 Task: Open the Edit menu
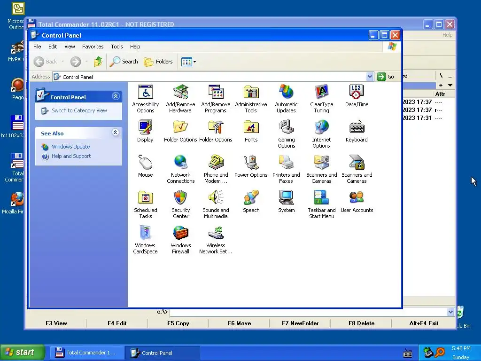53,47
